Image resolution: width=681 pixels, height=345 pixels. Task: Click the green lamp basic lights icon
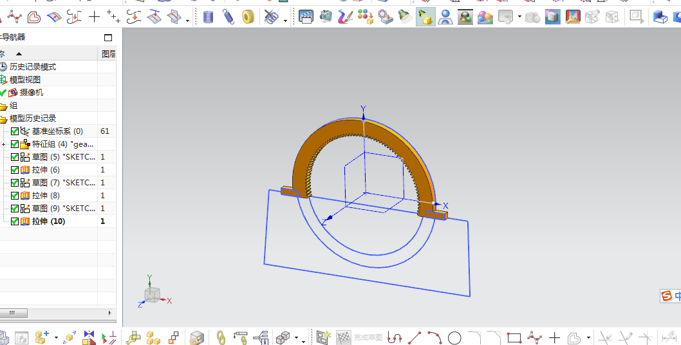406,17
